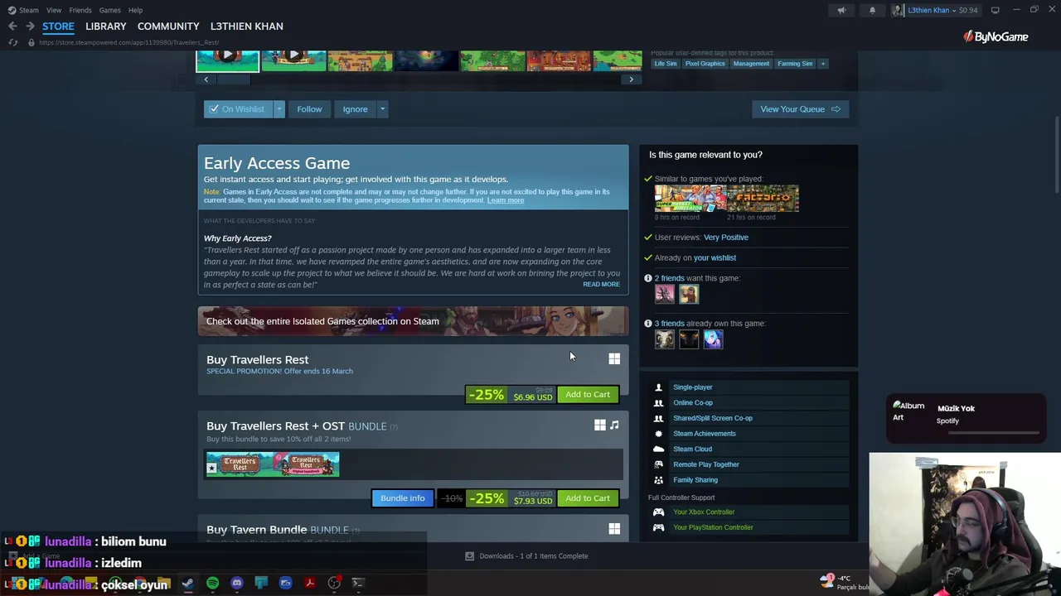Viewport: 1061px width, 596px height.
Task: Click Windows platform icon for Travellers Rest
Action: point(614,358)
